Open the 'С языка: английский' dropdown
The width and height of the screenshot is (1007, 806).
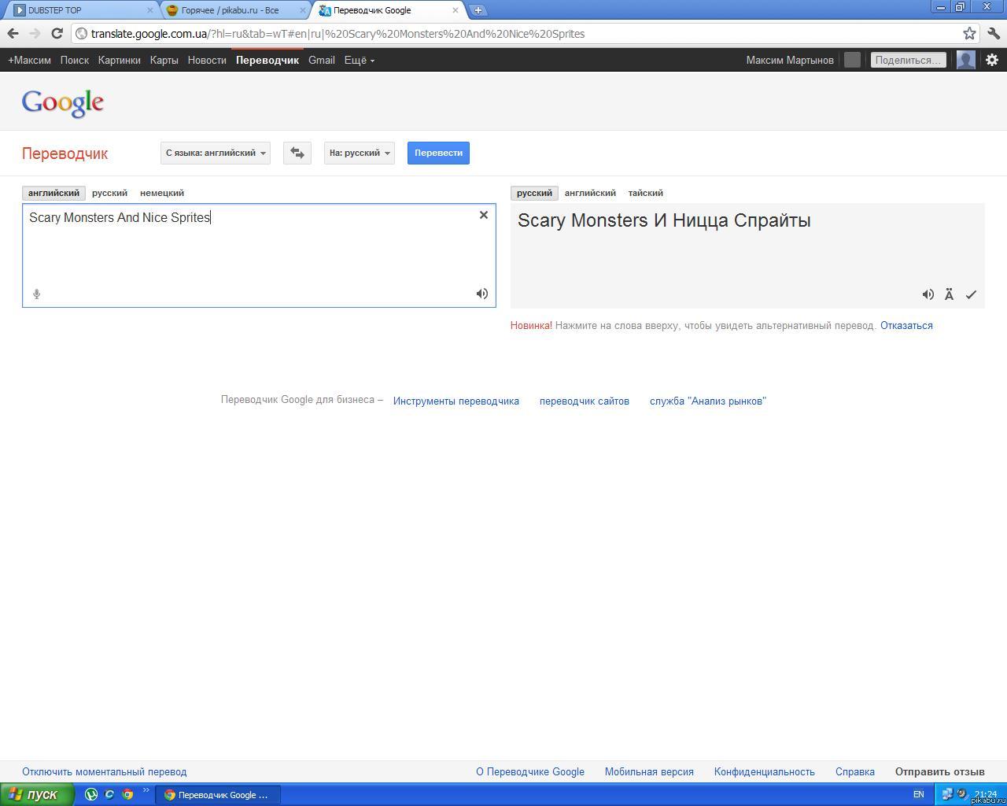216,153
